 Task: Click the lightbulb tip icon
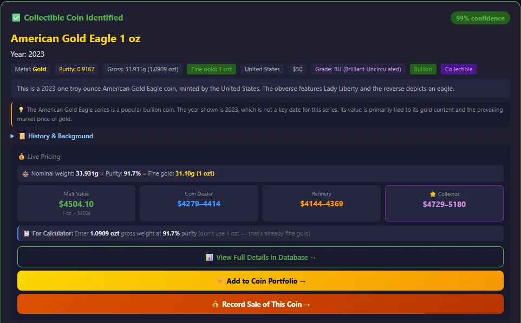(x=21, y=110)
